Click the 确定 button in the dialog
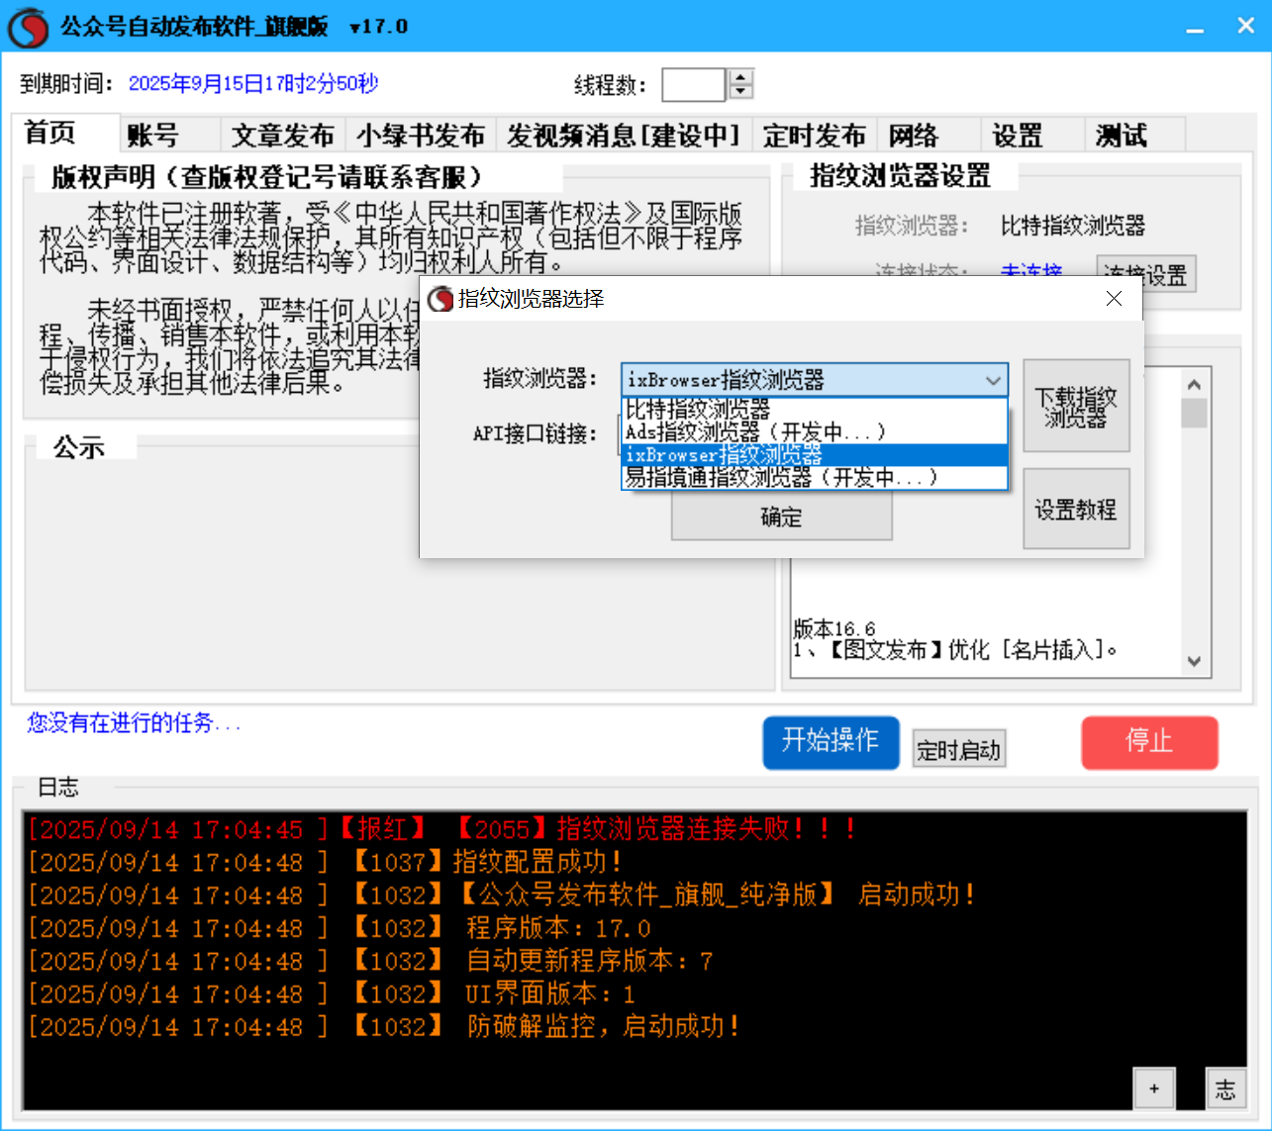The width and height of the screenshot is (1272, 1131). click(x=781, y=516)
